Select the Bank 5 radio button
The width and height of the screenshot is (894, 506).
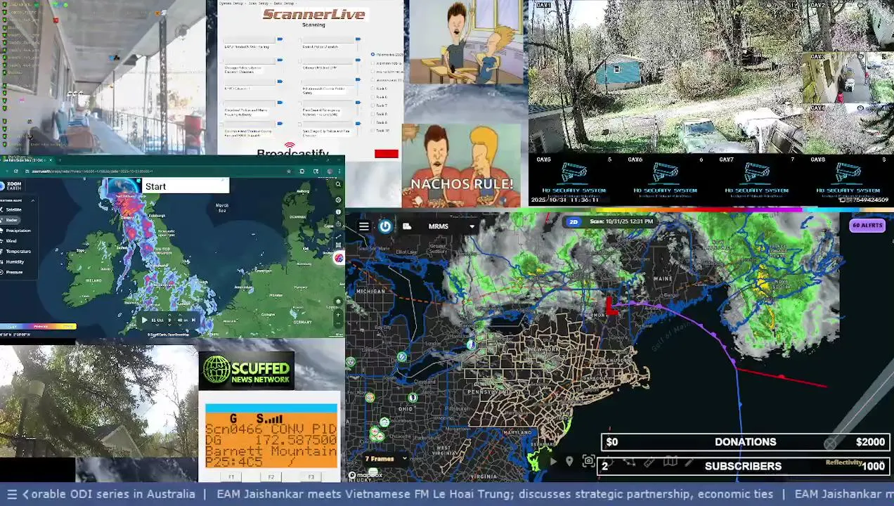tap(373, 89)
